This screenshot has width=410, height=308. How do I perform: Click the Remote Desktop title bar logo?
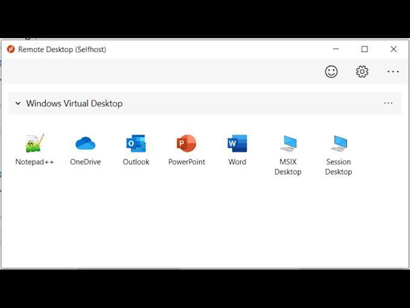(x=11, y=50)
